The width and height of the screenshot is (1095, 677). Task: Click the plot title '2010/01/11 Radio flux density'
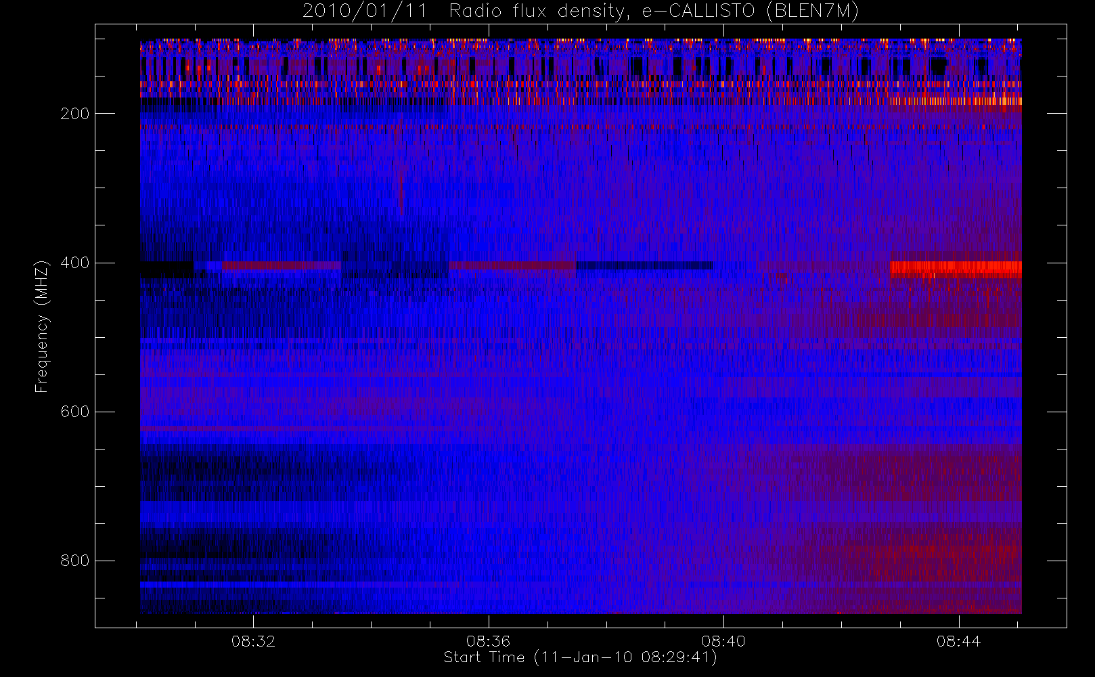coord(581,12)
